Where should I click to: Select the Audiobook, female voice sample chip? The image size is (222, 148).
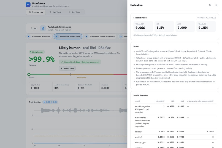point(68,36)
